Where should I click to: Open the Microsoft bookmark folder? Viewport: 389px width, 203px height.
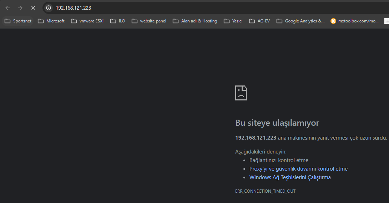51,21
